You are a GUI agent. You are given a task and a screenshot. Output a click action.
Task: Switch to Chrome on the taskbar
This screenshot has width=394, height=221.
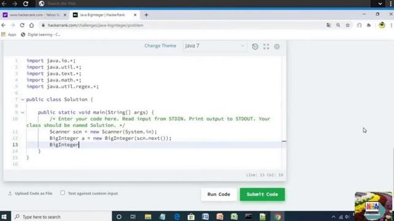pyautogui.click(x=277, y=217)
